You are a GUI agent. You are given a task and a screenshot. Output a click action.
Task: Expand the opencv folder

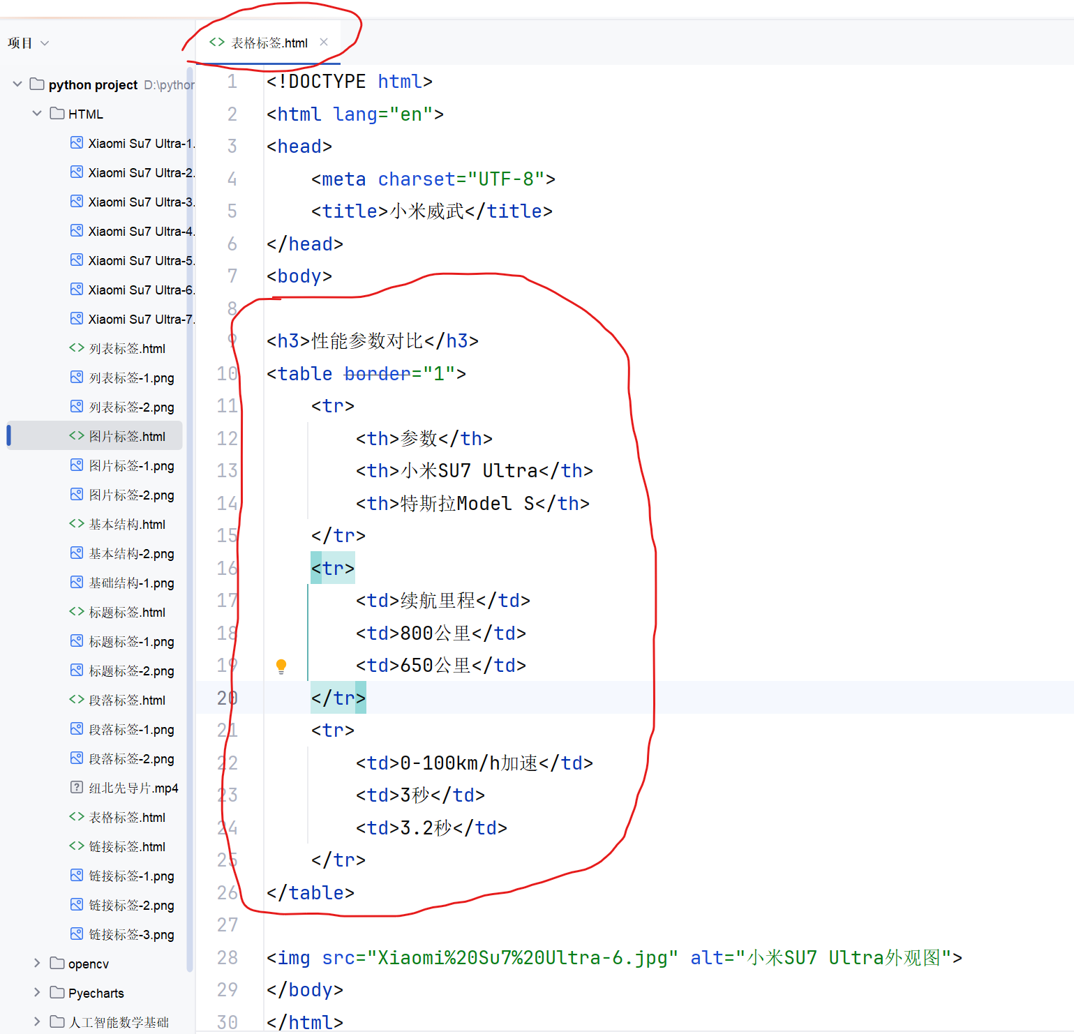click(x=37, y=963)
